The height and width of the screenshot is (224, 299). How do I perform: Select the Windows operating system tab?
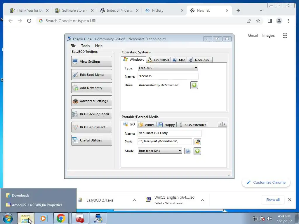[x=134, y=60]
